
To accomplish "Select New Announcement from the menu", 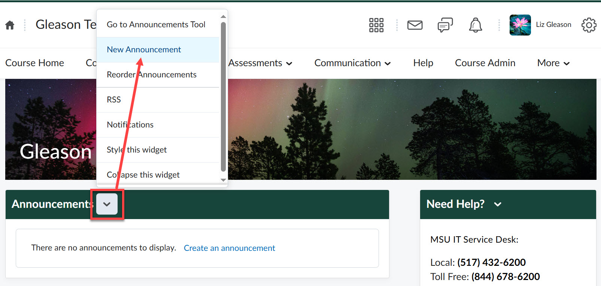I will [x=144, y=50].
